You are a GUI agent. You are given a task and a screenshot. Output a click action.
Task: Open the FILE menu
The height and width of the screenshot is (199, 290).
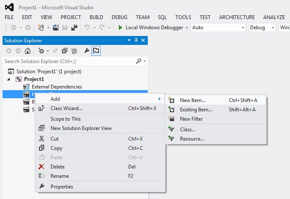click(x=9, y=17)
